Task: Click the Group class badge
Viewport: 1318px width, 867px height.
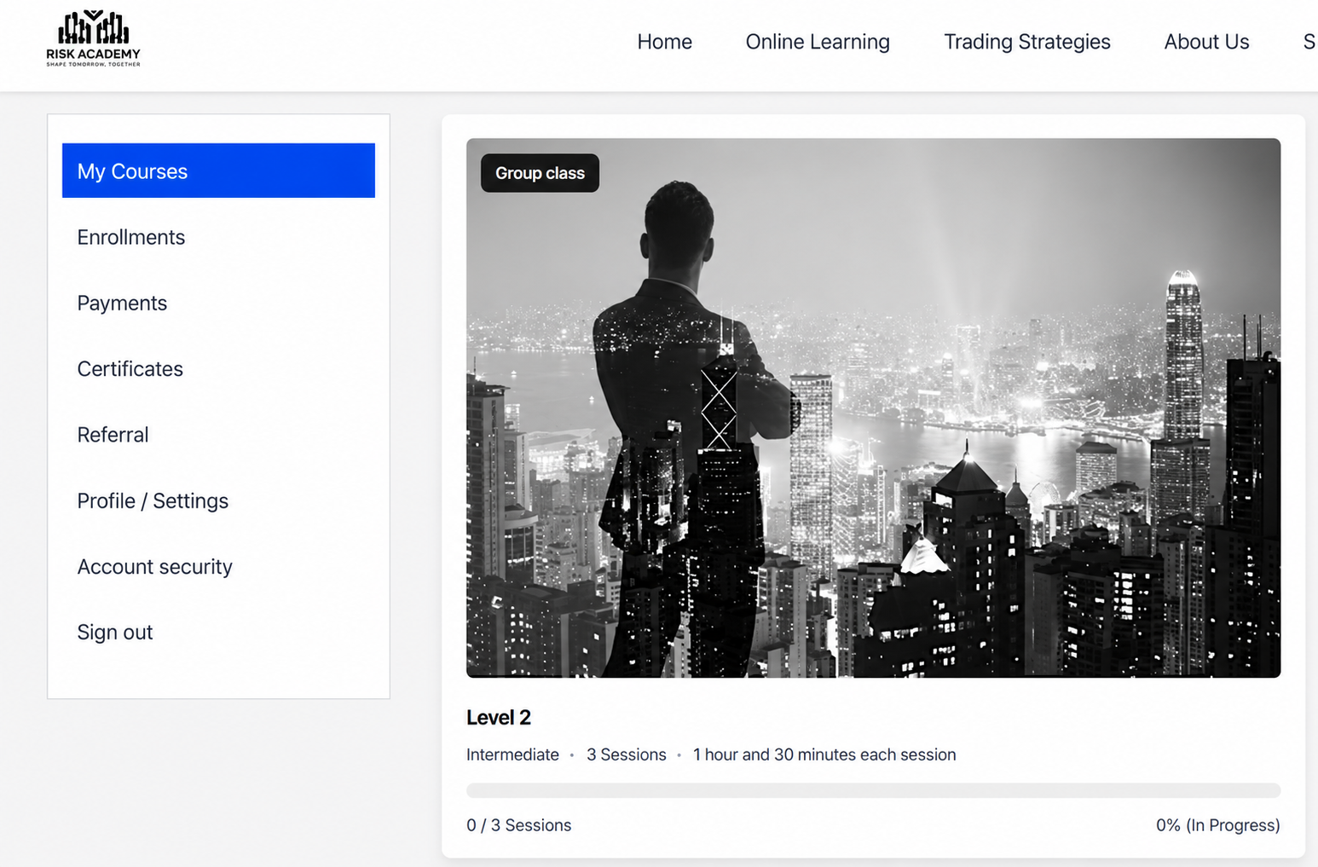Action: click(540, 173)
